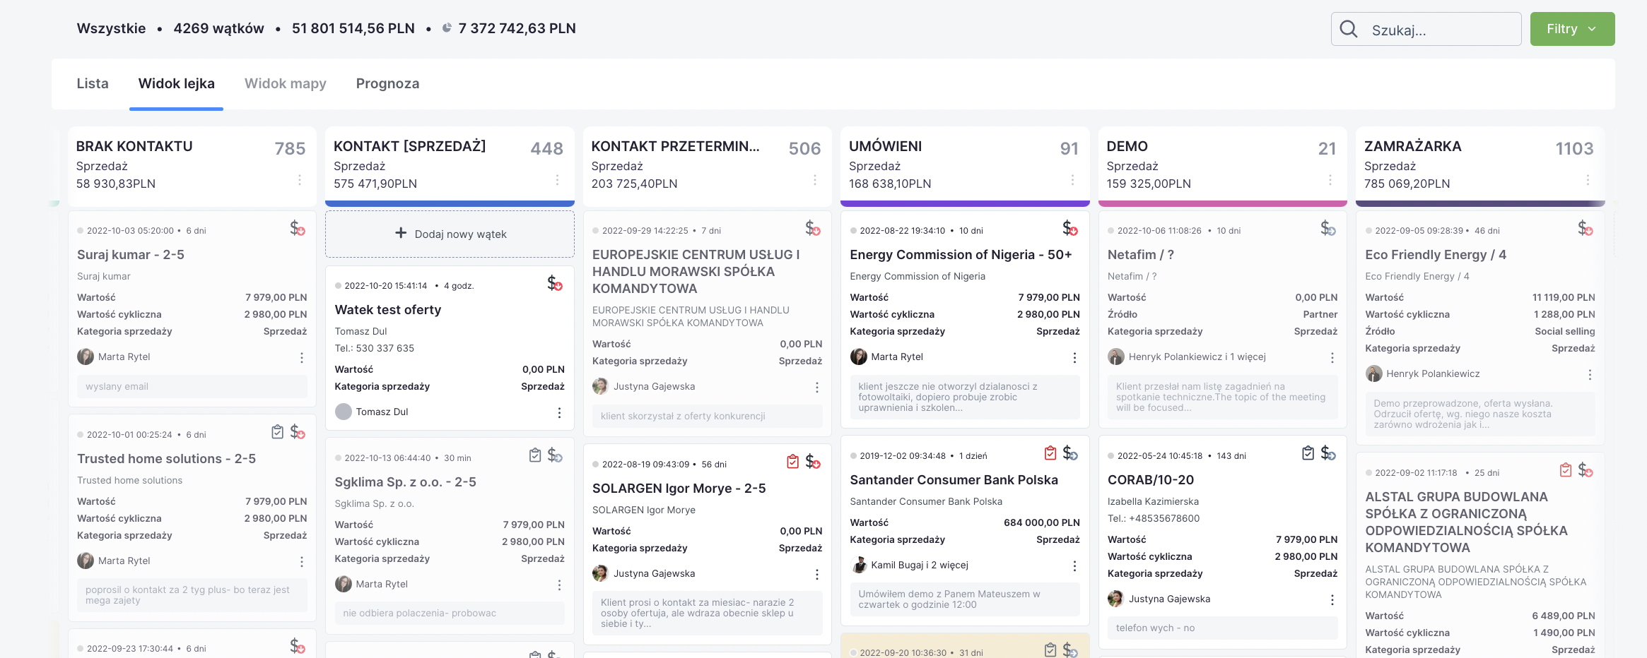1647x658 pixels.
Task: Click the wyslany email note on Suraj card
Action: coord(192,387)
